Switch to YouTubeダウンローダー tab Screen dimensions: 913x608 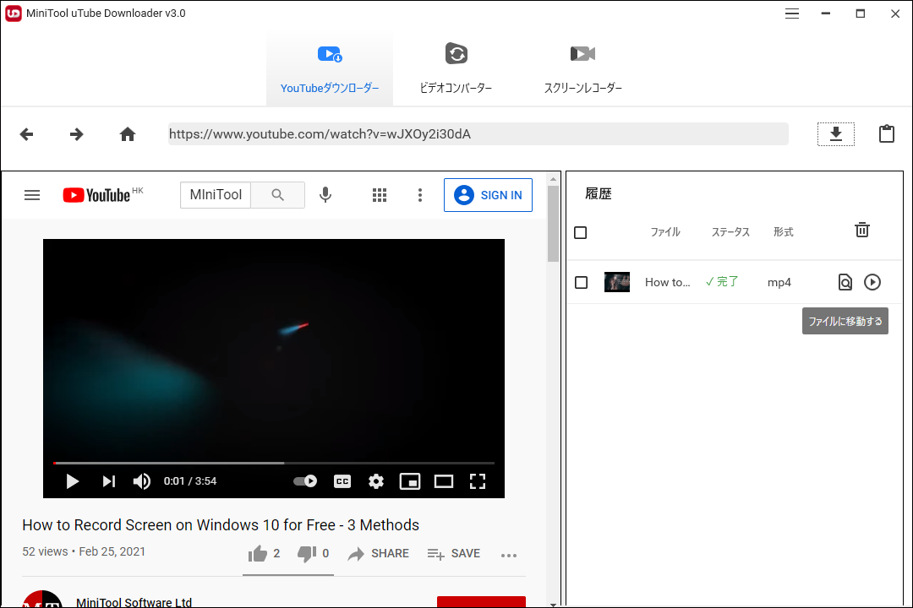point(330,69)
